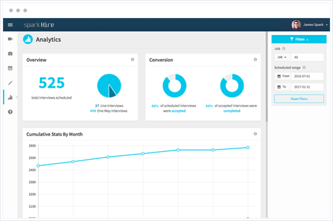Open the Job type dropdown
333x221 pixels.
(x=282, y=57)
